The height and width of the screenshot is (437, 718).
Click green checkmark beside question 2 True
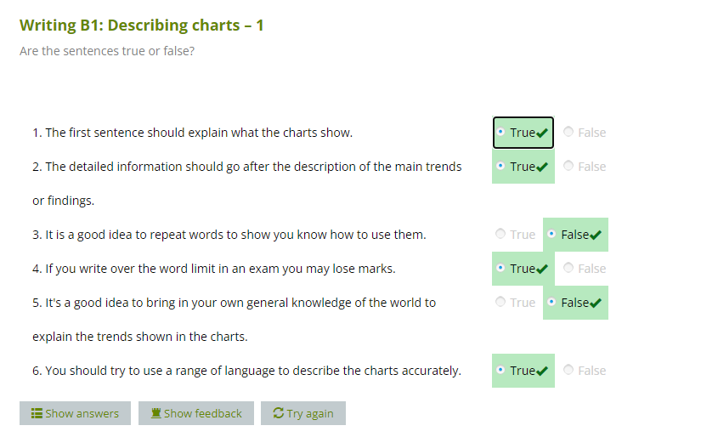coord(543,167)
